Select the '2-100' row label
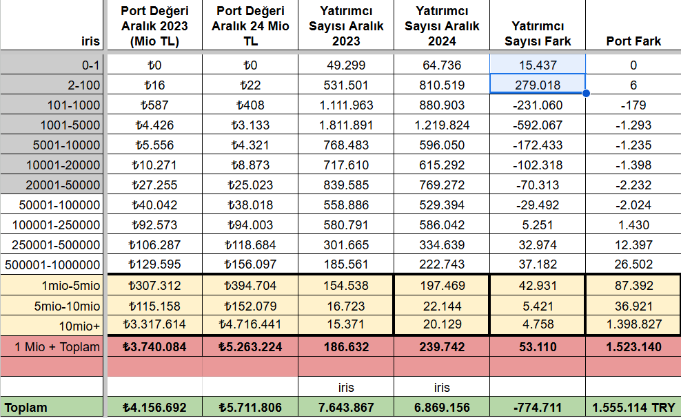This screenshot has width=681, height=418. (52, 85)
